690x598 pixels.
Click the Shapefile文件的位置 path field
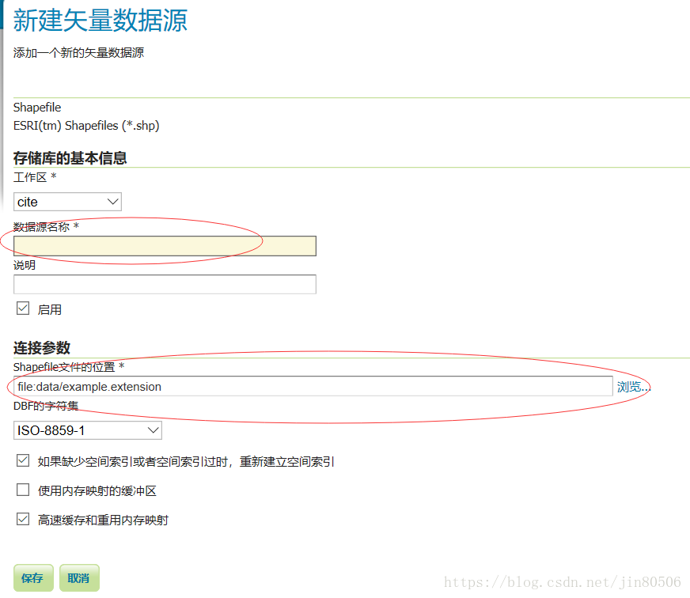click(x=313, y=386)
